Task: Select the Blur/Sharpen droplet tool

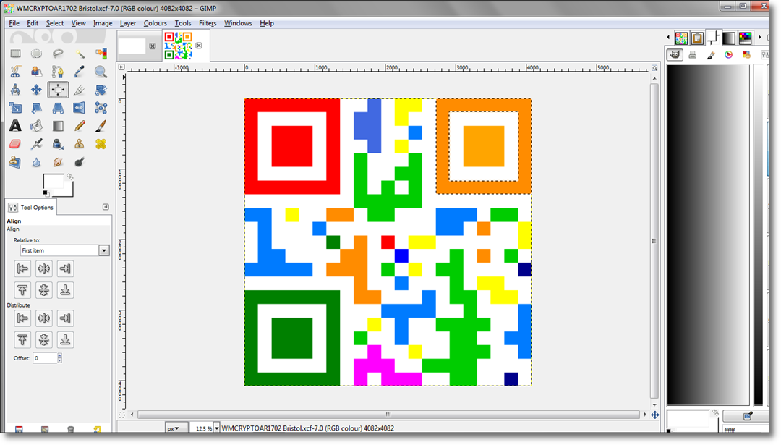Action: click(x=36, y=162)
